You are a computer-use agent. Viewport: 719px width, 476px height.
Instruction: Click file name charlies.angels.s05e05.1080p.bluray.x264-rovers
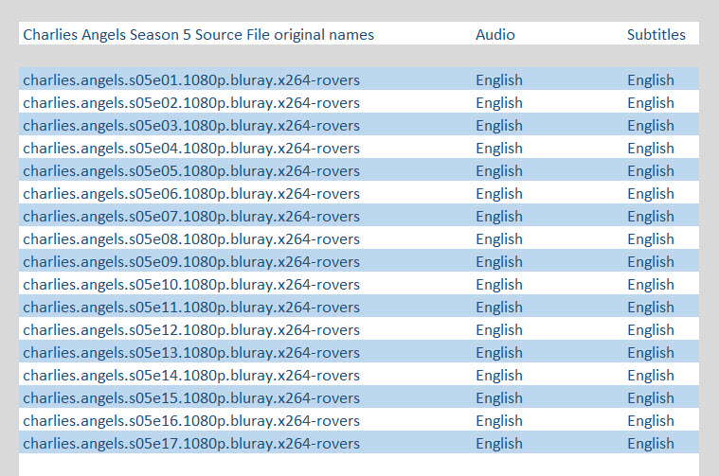click(x=191, y=171)
